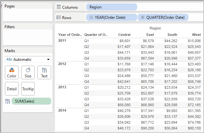Click the Tooltip marks button
The height and width of the screenshot is (133, 204).
click(x=28, y=89)
